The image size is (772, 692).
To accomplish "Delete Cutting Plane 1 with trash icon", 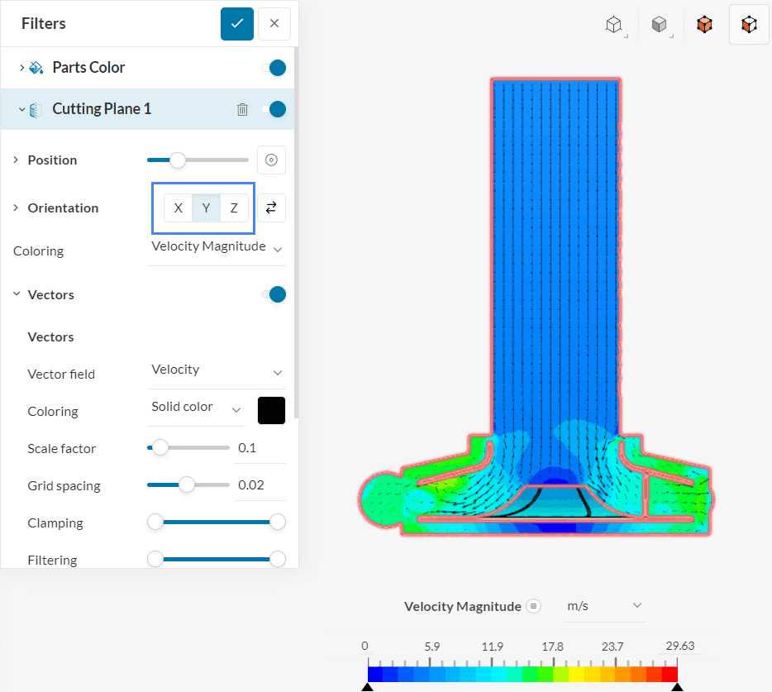I will 242,109.
